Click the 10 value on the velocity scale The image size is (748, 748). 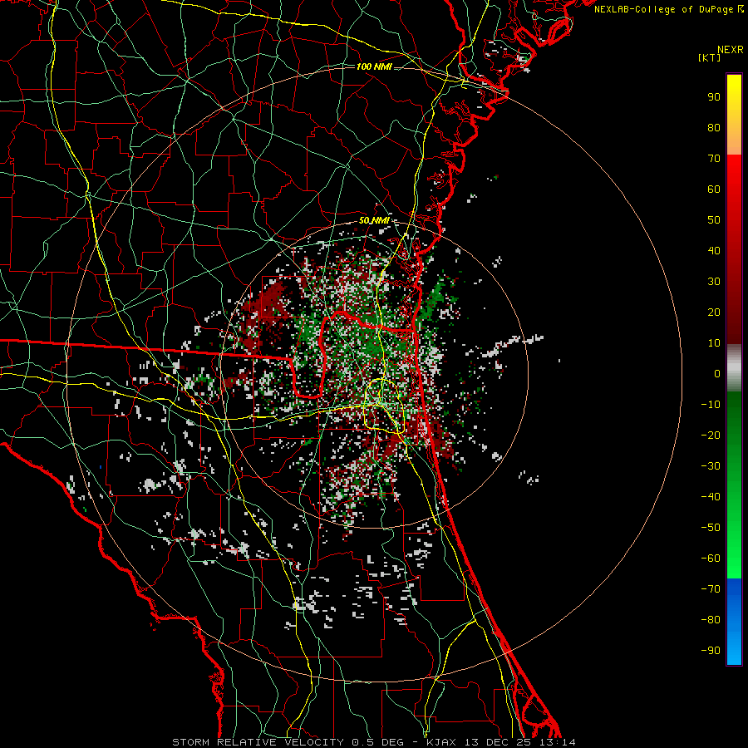click(x=714, y=343)
